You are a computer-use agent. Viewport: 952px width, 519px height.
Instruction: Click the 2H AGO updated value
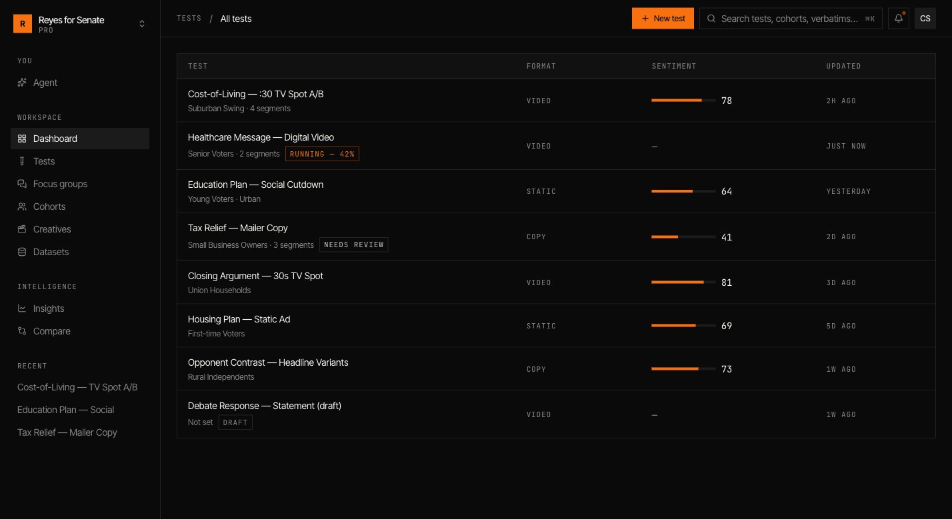click(x=841, y=101)
